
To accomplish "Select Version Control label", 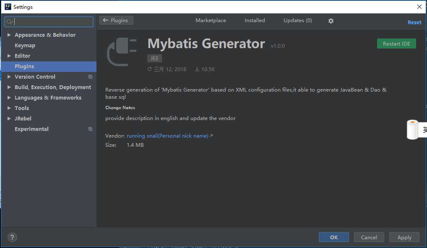I will (x=35, y=77).
